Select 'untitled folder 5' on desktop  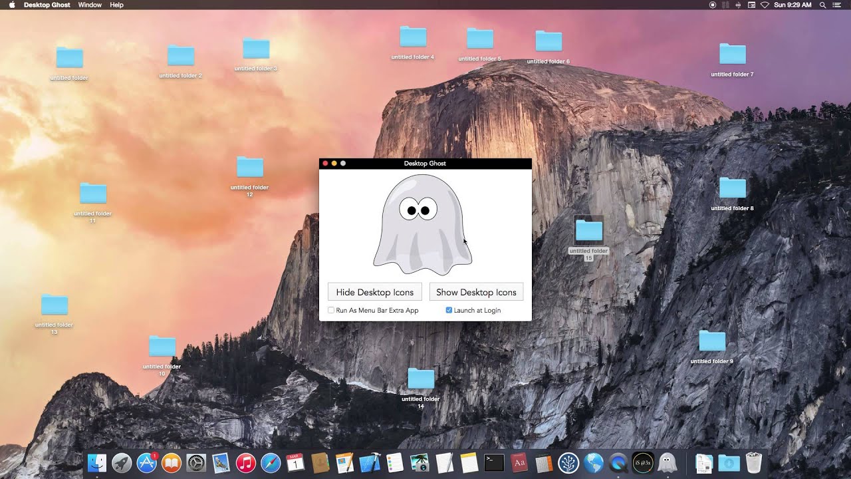[480, 45]
